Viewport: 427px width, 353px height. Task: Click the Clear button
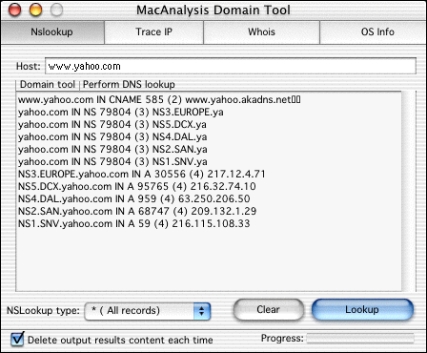coord(268,309)
